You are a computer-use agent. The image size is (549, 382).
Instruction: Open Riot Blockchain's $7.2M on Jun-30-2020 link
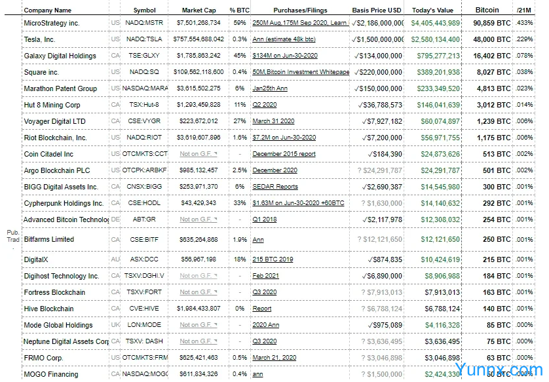pos(284,138)
